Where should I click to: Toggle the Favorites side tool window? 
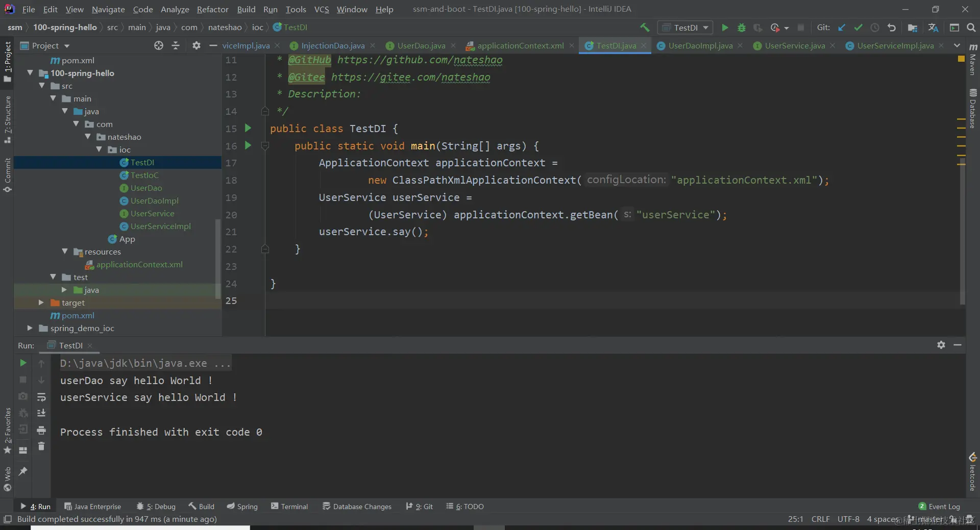(8, 431)
